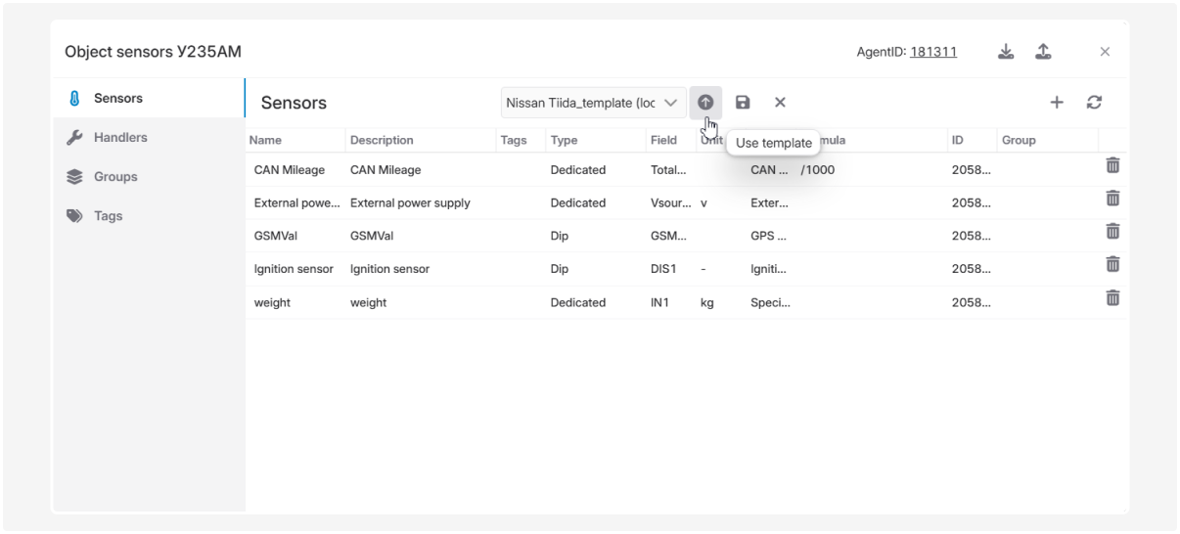Viewport: 1180px width, 534px height.
Task: Close the Object sensors dialog
Action: pyautogui.click(x=1105, y=52)
